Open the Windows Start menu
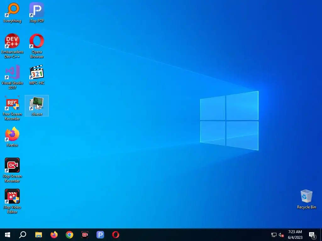This screenshot has height=241, width=322. (8, 235)
